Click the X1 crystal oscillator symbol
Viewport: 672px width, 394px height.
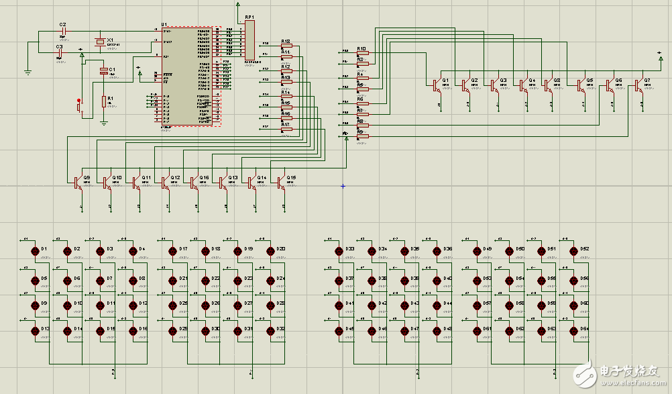click(100, 43)
